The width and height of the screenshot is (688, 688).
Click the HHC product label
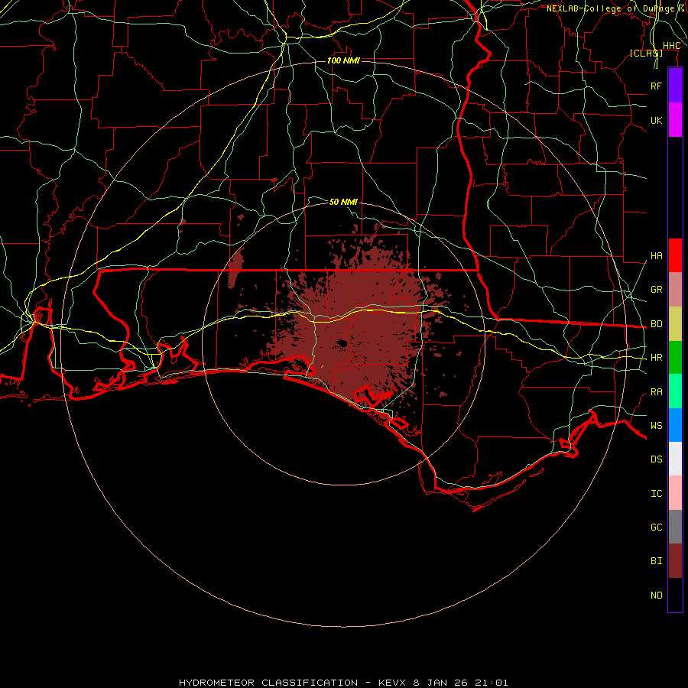tap(671, 46)
